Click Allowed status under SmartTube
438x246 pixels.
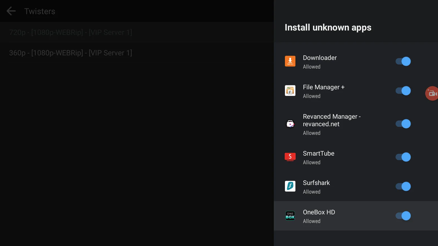312,162
